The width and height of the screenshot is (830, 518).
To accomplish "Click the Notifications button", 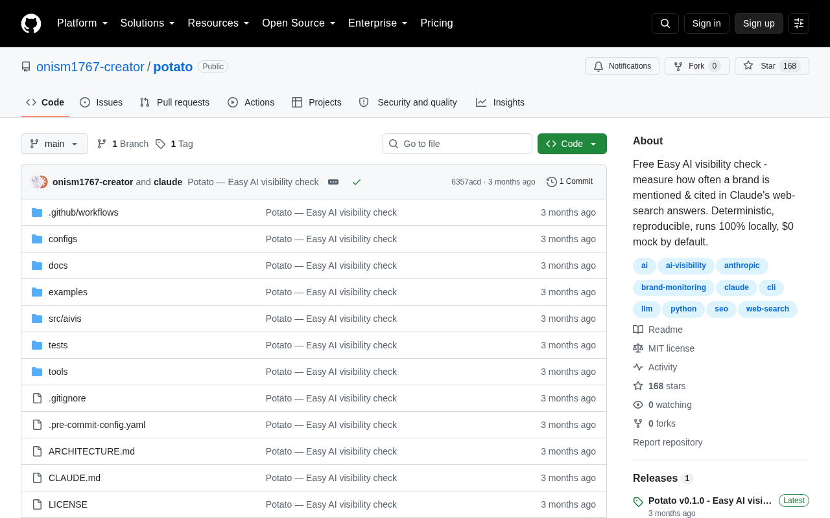I will pos(622,66).
